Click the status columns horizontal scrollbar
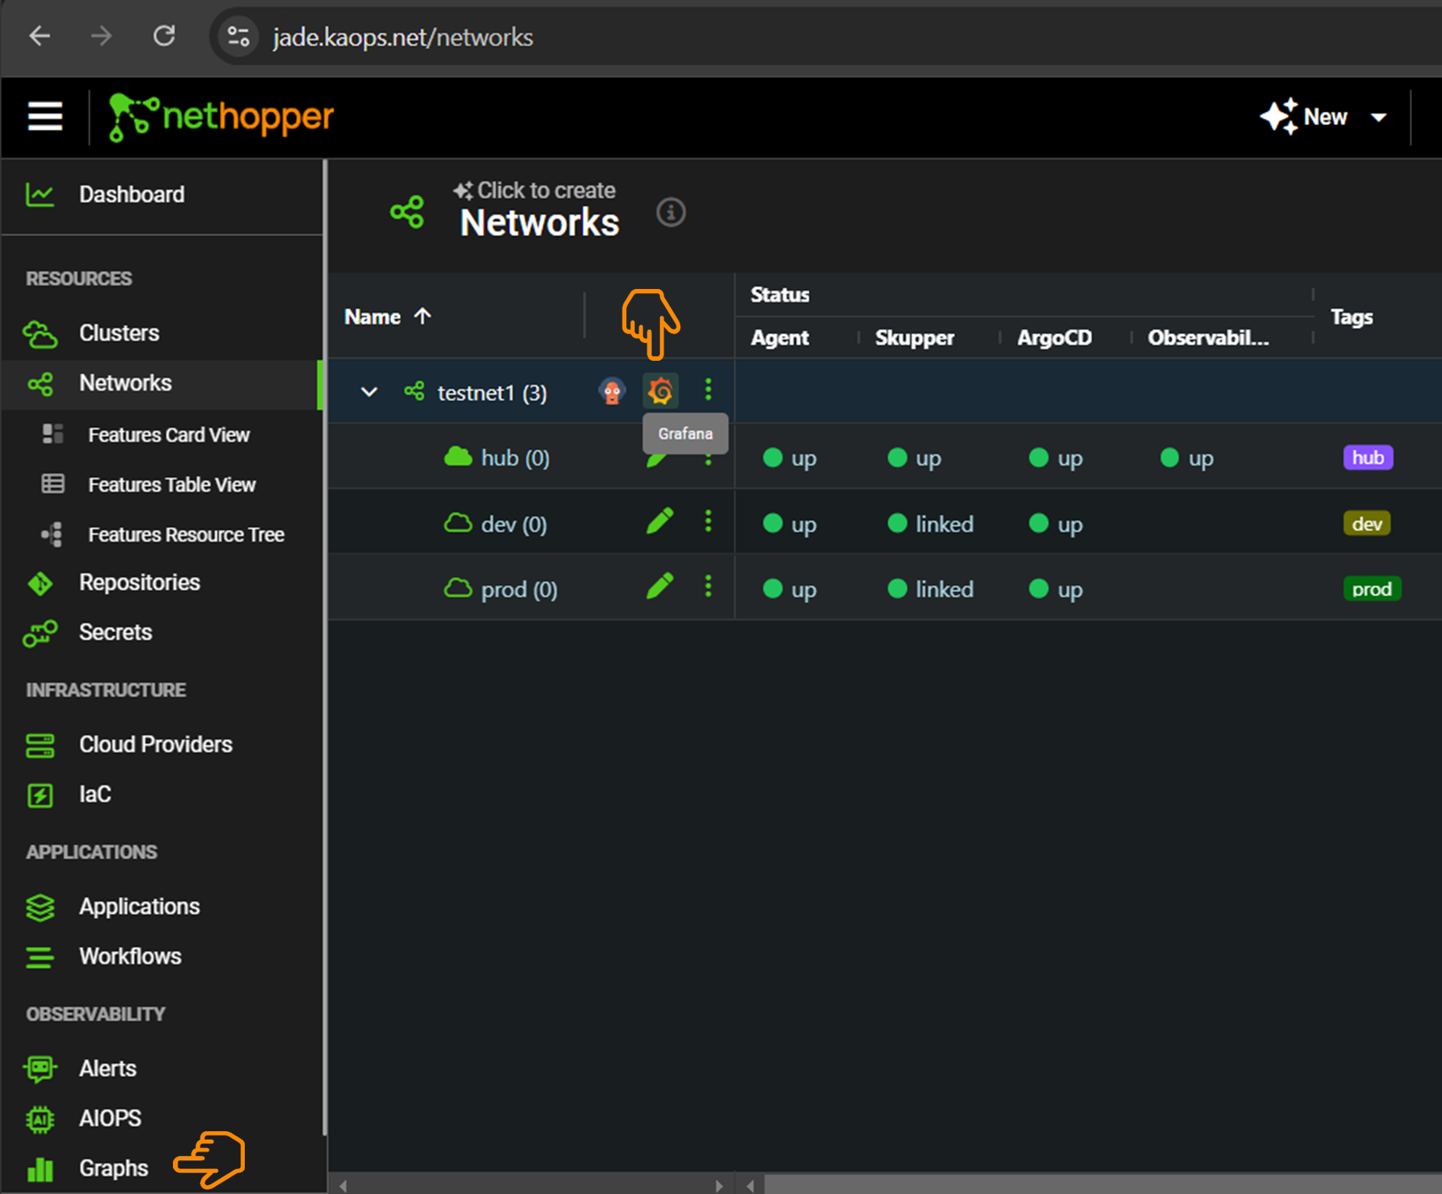This screenshot has height=1194, width=1442. pyautogui.click(x=1102, y=1185)
